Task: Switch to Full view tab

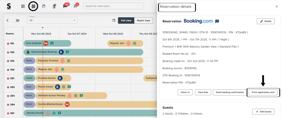Action: pos(126,20)
